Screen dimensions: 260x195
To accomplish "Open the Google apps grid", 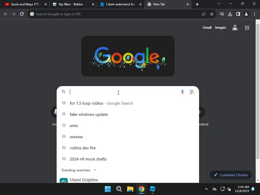I will [247, 28].
